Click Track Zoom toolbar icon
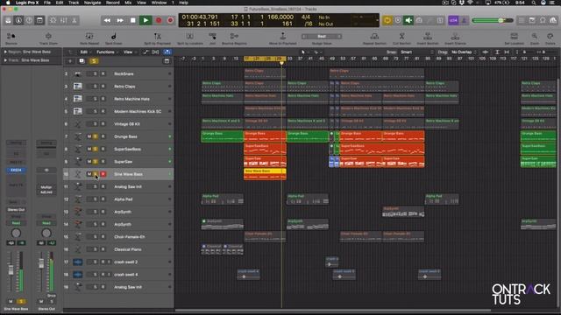Viewport: 561px width, 315px height. pos(48,37)
